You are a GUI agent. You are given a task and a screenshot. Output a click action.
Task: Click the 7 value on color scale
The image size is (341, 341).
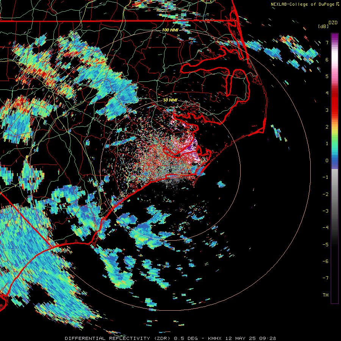click(x=327, y=42)
